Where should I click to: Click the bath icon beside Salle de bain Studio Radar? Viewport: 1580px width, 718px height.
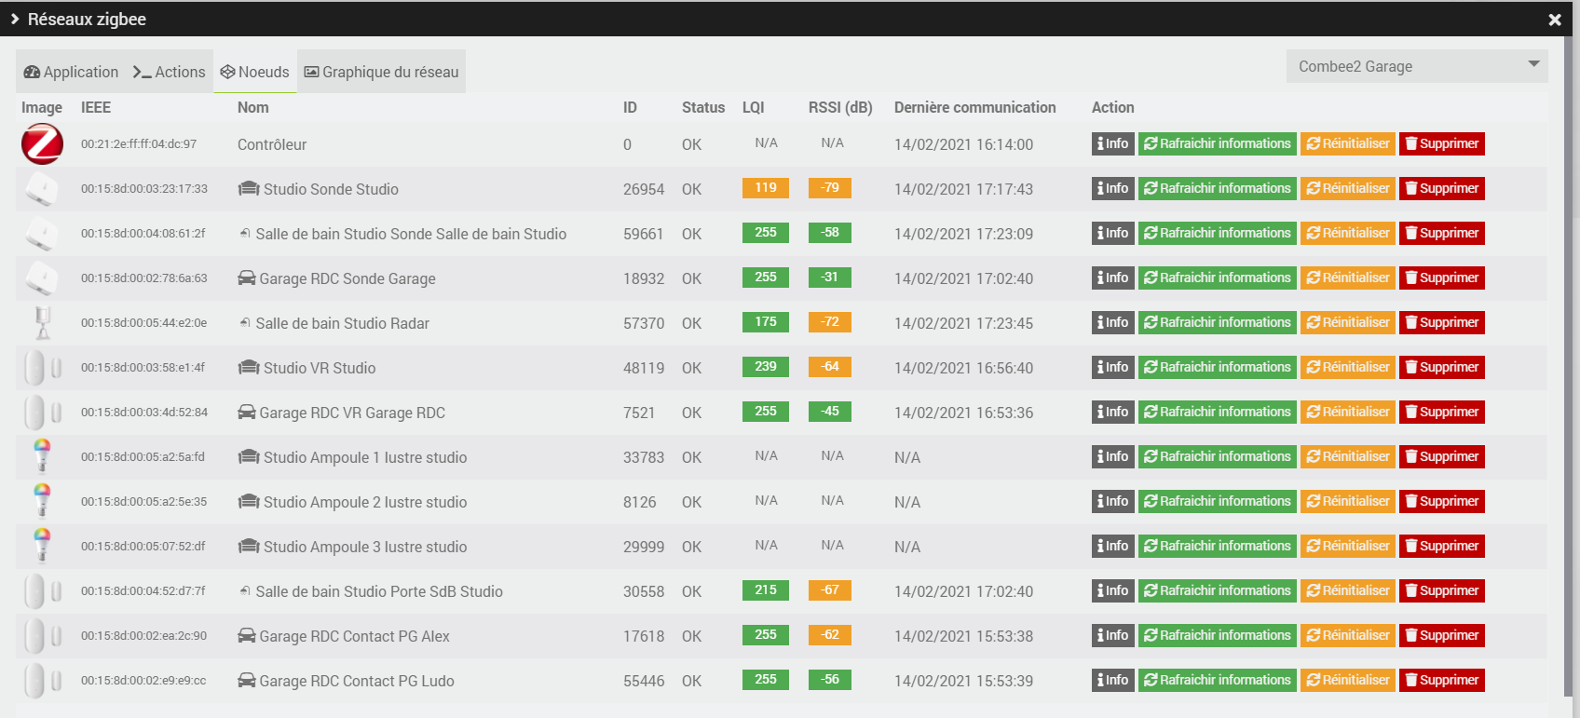point(245,322)
